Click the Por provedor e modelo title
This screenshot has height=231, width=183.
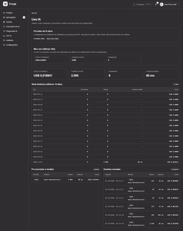(43, 169)
